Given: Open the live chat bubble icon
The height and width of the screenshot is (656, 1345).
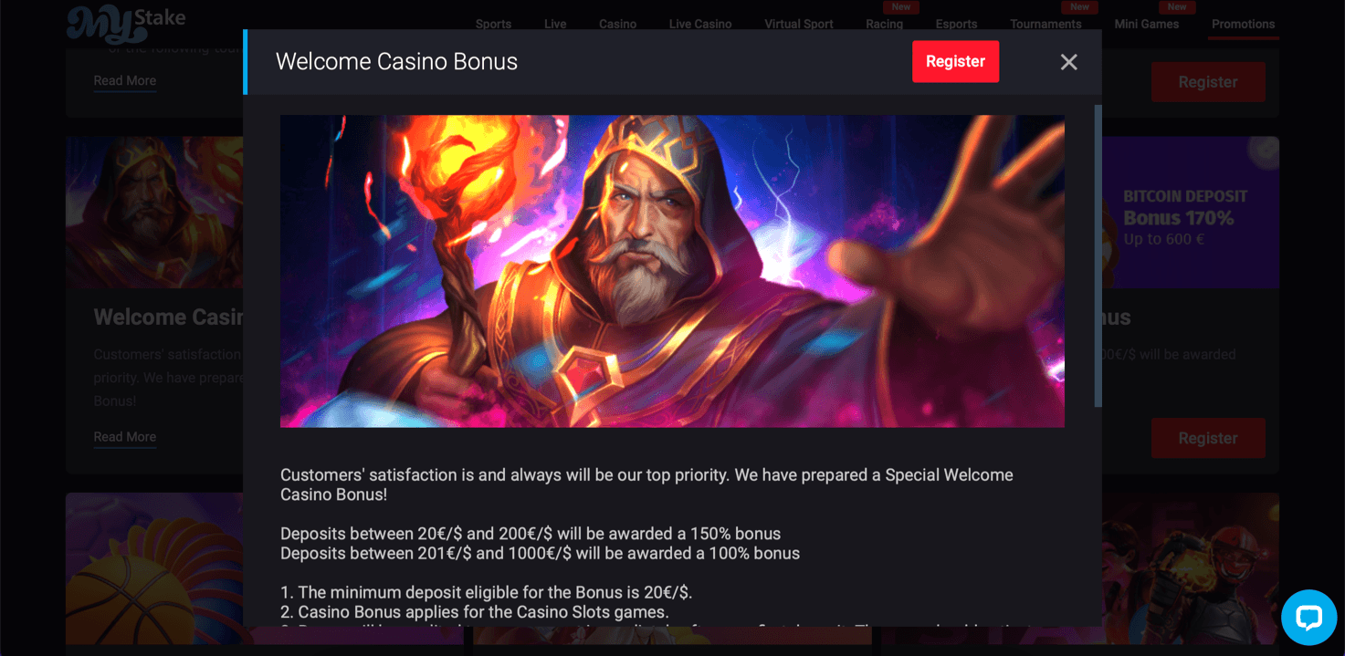Looking at the screenshot, I should click(x=1308, y=618).
